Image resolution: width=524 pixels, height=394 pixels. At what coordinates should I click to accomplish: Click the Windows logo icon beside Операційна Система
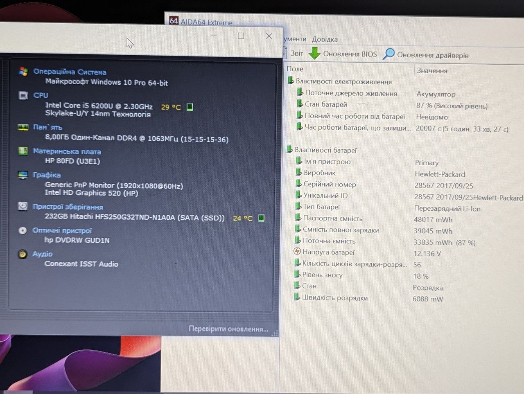pyautogui.click(x=23, y=71)
